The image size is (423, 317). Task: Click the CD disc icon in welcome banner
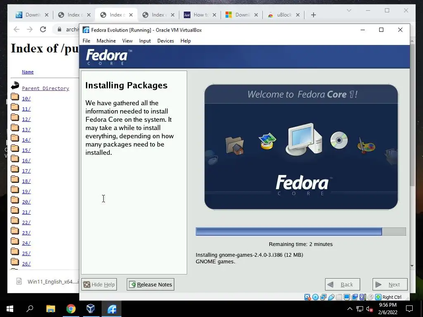(x=339, y=140)
